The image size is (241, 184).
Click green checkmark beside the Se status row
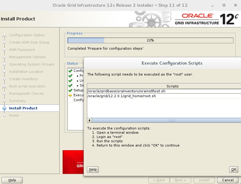pyautogui.click(x=70, y=85)
